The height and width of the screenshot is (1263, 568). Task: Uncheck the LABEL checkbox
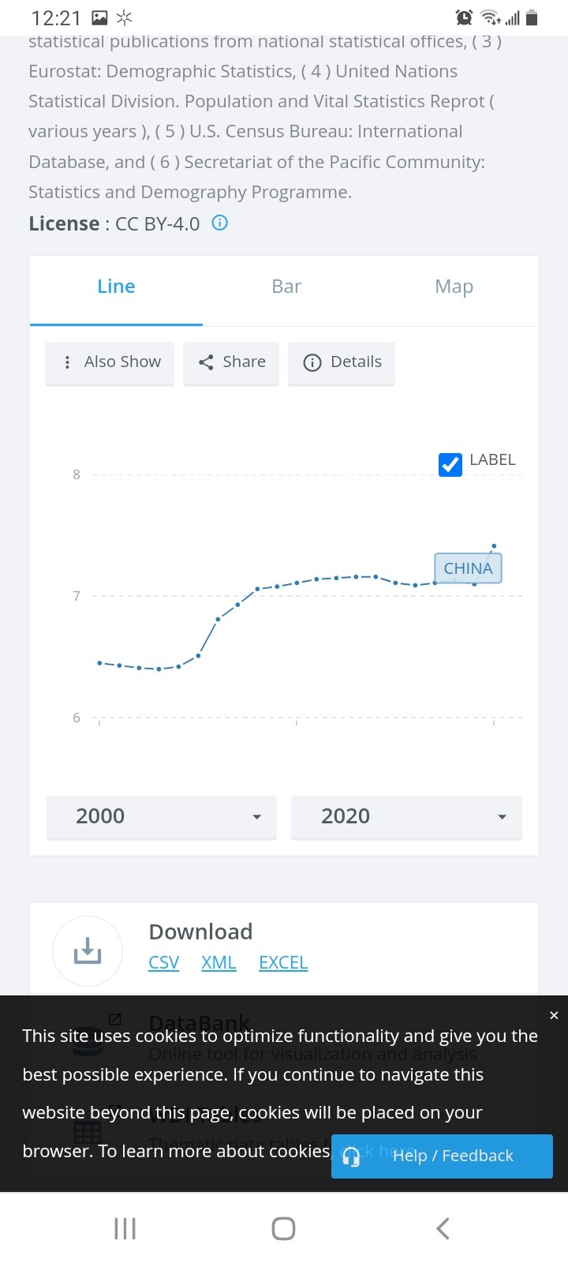point(450,464)
